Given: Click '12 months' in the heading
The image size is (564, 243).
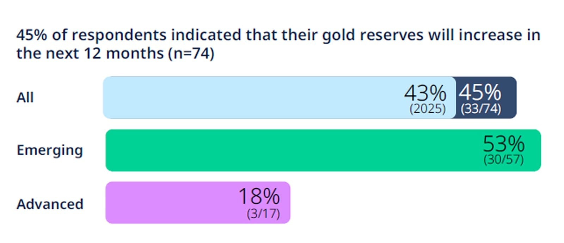Looking at the screenshot, I should click(x=123, y=53).
